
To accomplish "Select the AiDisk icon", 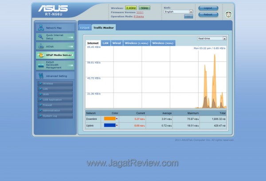I will [41, 46].
